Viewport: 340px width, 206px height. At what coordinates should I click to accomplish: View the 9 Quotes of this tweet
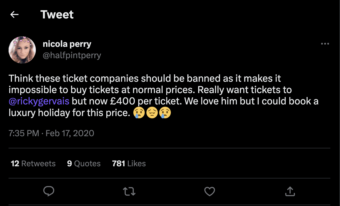tap(84, 163)
